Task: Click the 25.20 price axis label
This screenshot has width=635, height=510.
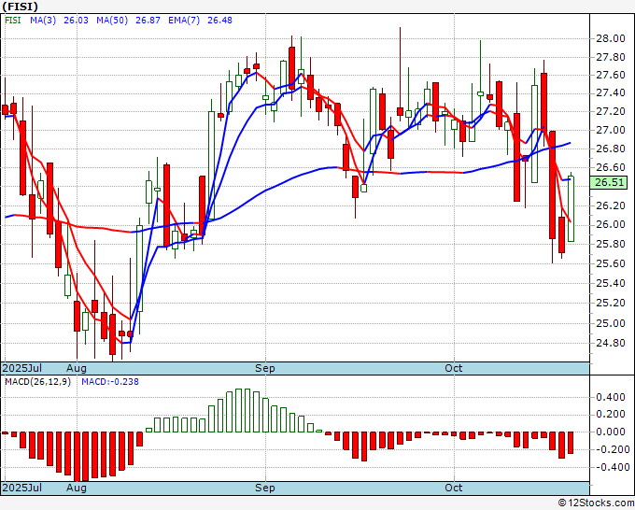Action: (611, 303)
